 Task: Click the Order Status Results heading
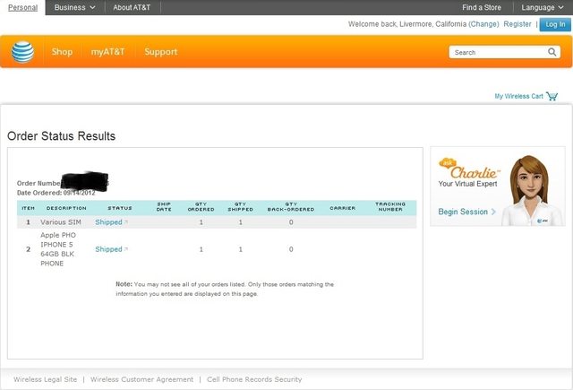(62, 136)
